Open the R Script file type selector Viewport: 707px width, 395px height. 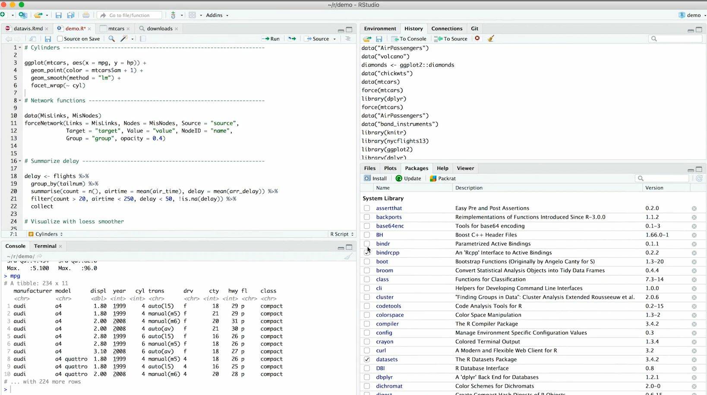coord(342,234)
